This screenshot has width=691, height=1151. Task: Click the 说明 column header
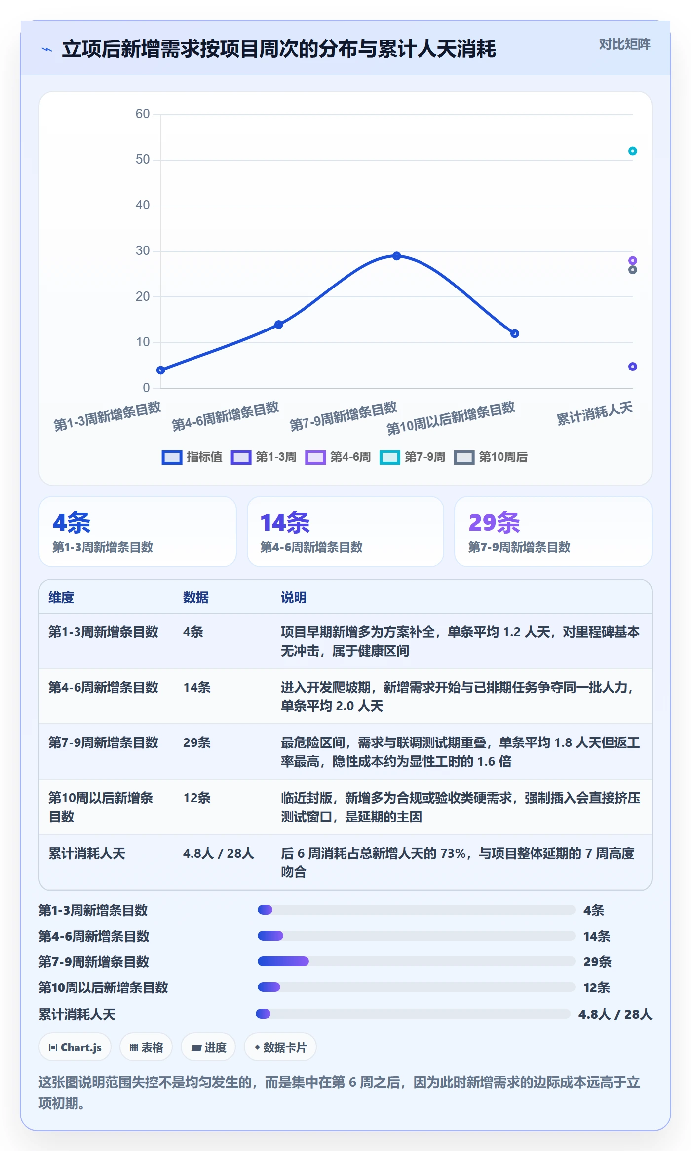[x=294, y=597]
